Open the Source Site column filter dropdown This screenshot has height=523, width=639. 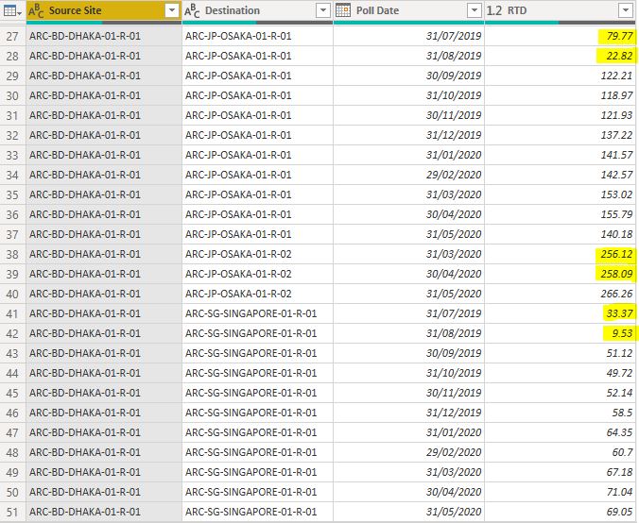[x=172, y=10]
